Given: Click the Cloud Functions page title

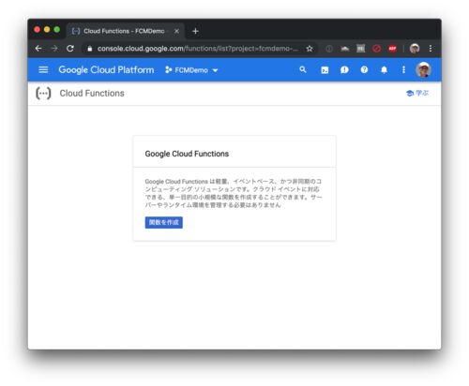Looking at the screenshot, I should 92,94.
